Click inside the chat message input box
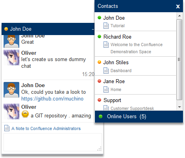The width and height of the screenshot is (185, 158). 53,142
